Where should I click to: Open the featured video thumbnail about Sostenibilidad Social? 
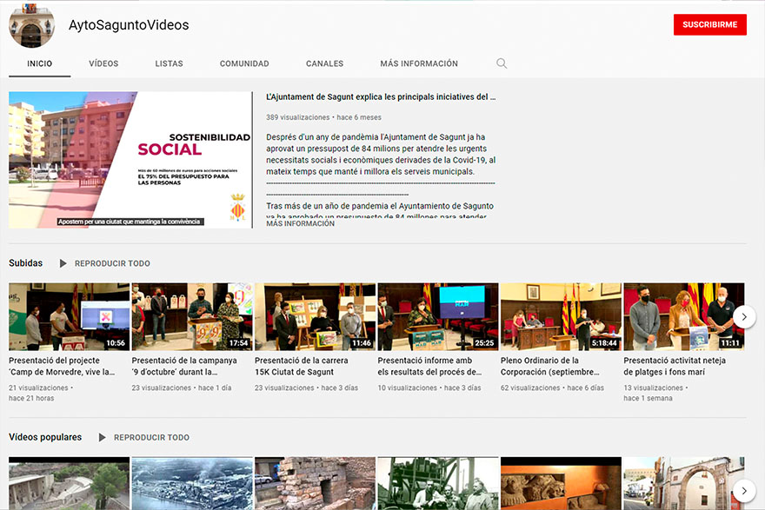coord(129,159)
